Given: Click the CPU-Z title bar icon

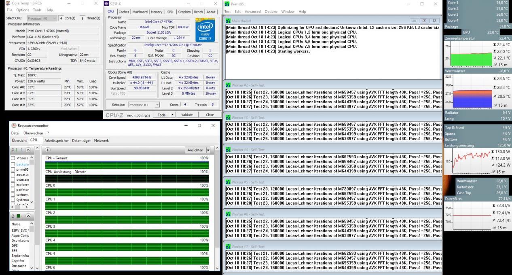Looking at the screenshot, I should 106,3.
